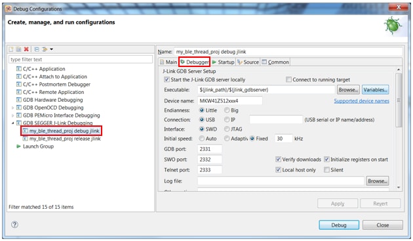Click the SWO port field
The height and width of the screenshot is (241, 413).
click(210, 160)
